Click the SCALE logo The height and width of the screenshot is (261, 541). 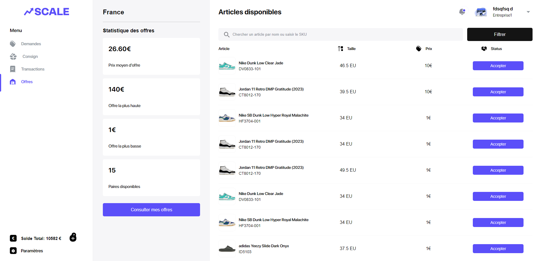click(x=46, y=12)
